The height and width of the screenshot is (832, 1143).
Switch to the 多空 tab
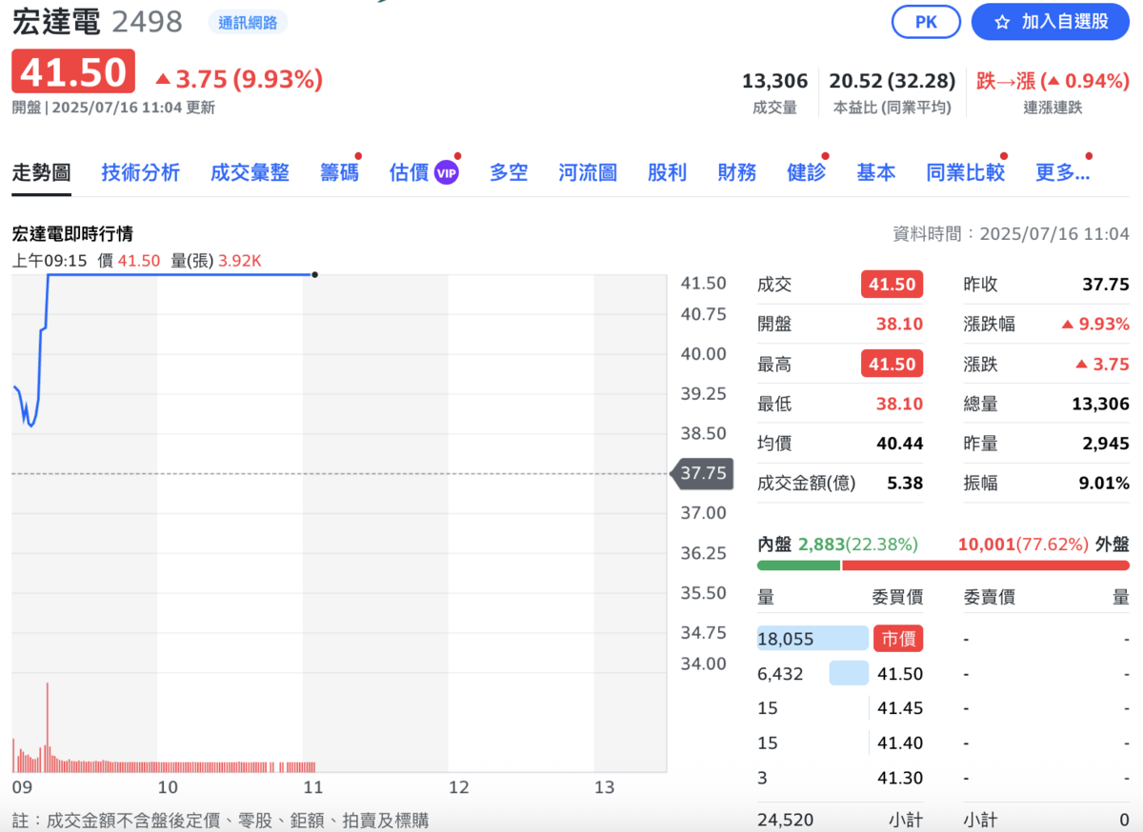[509, 172]
